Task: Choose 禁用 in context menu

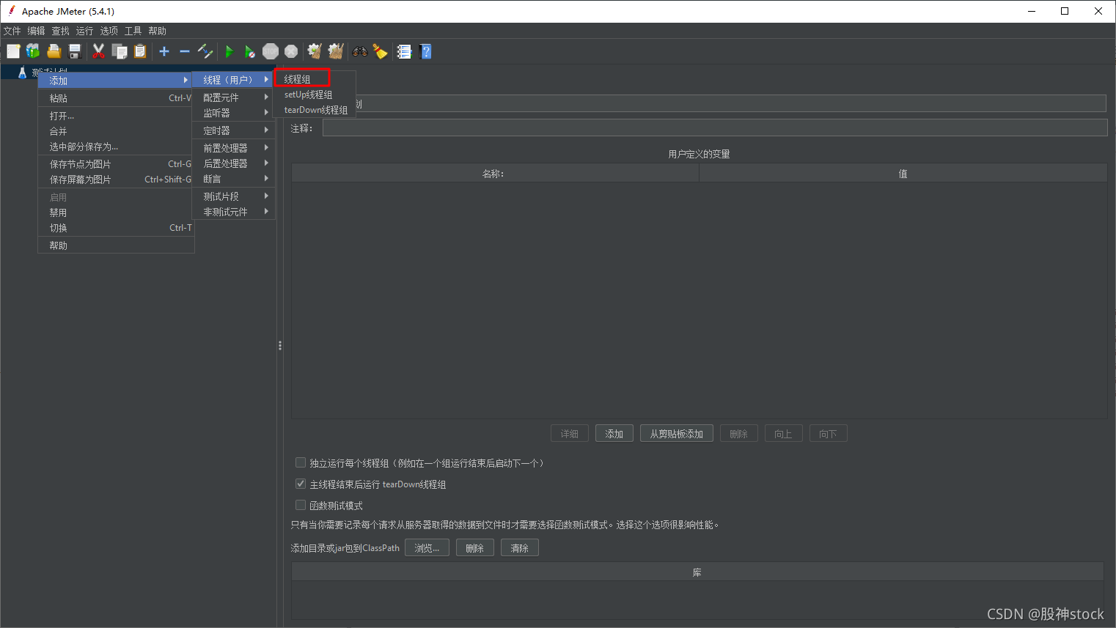Action: pyautogui.click(x=116, y=213)
